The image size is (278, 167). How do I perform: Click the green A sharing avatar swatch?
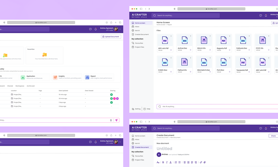pyautogui.click(x=111, y=94)
